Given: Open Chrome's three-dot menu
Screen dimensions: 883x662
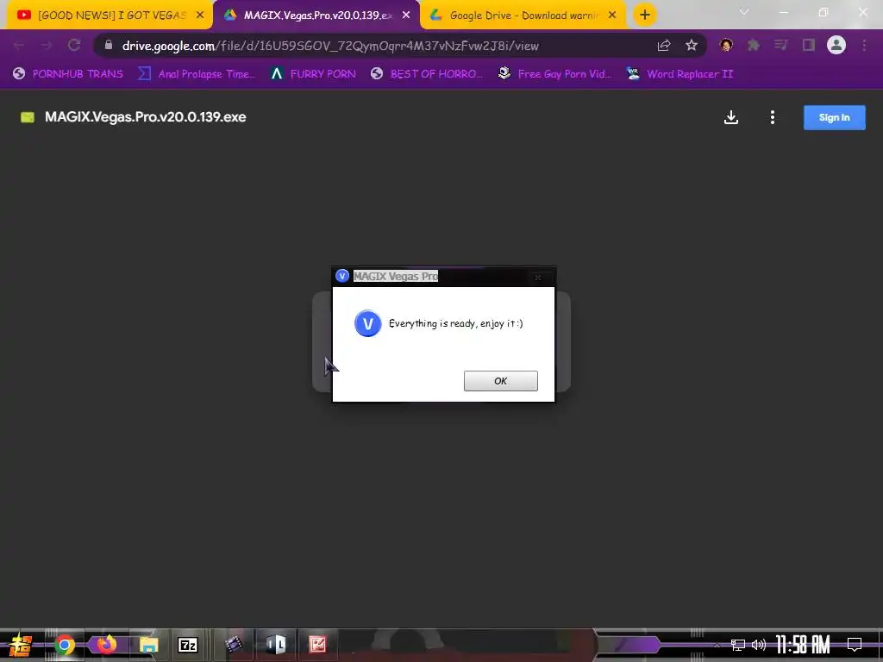Looking at the screenshot, I should (864, 45).
